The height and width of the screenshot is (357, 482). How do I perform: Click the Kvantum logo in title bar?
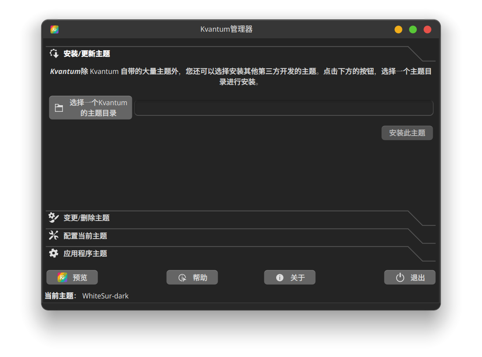coord(55,29)
